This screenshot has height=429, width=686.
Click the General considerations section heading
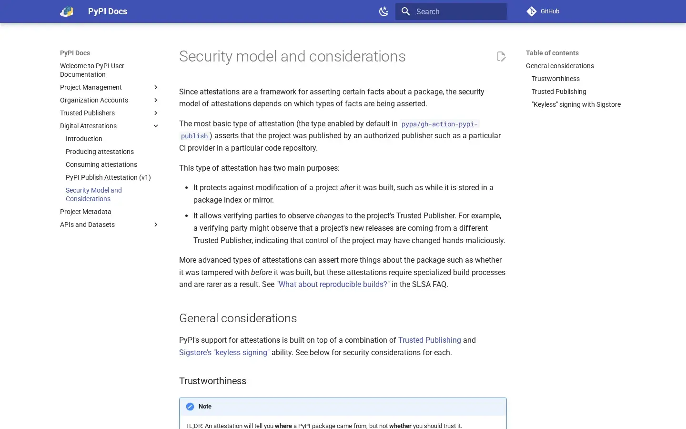(238, 318)
